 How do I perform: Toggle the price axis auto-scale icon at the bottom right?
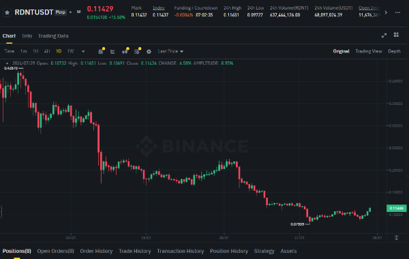click(x=397, y=238)
